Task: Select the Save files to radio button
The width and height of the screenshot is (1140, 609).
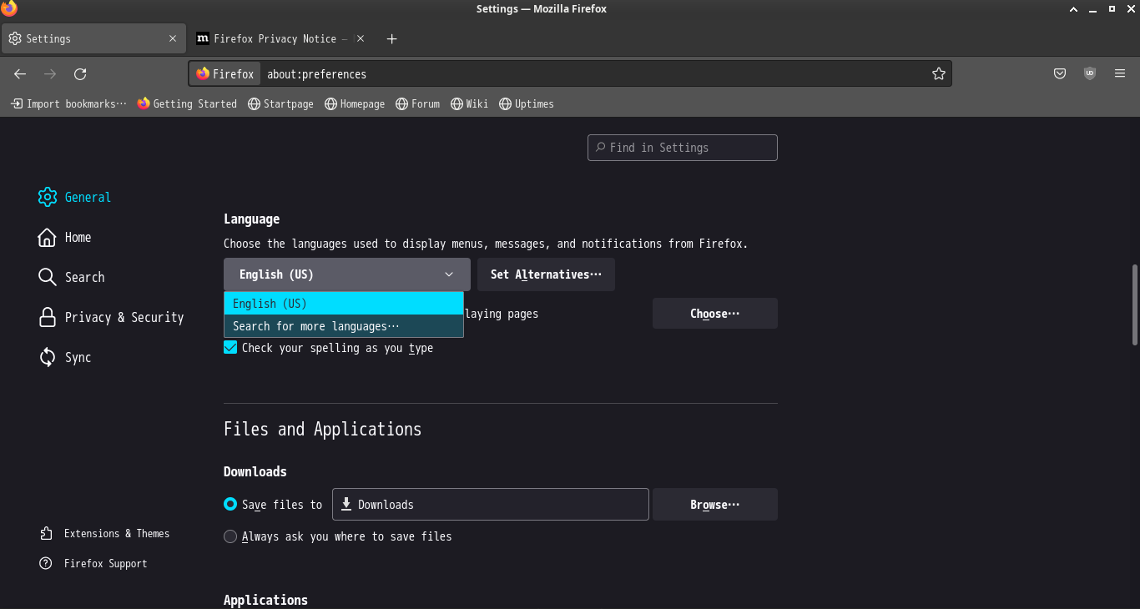Action: pos(230,504)
